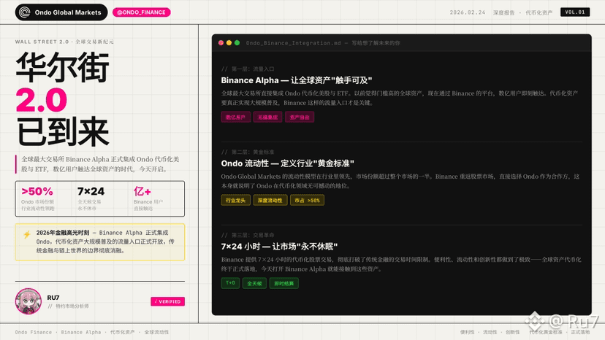Click the yellow 行业龙头 tag
This screenshot has width=605, height=340.
235,200
